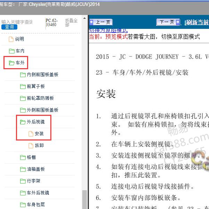Click the folder icon beside 格栅
The image size is (209, 209).
[x=23, y=158]
